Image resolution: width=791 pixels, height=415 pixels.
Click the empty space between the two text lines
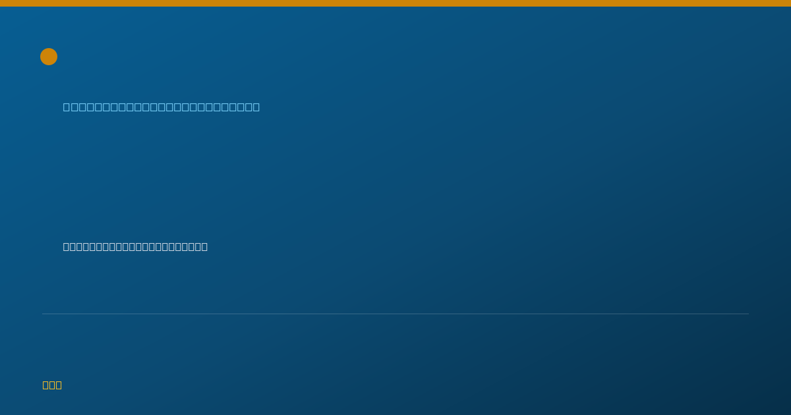[x=264, y=178]
